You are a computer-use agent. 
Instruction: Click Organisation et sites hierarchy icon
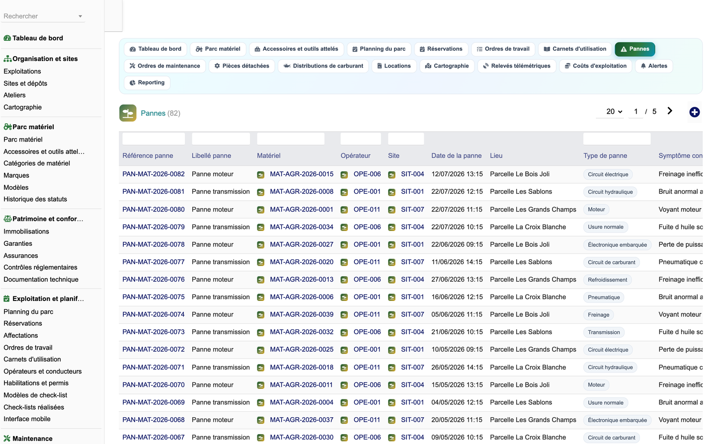click(7, 59)
